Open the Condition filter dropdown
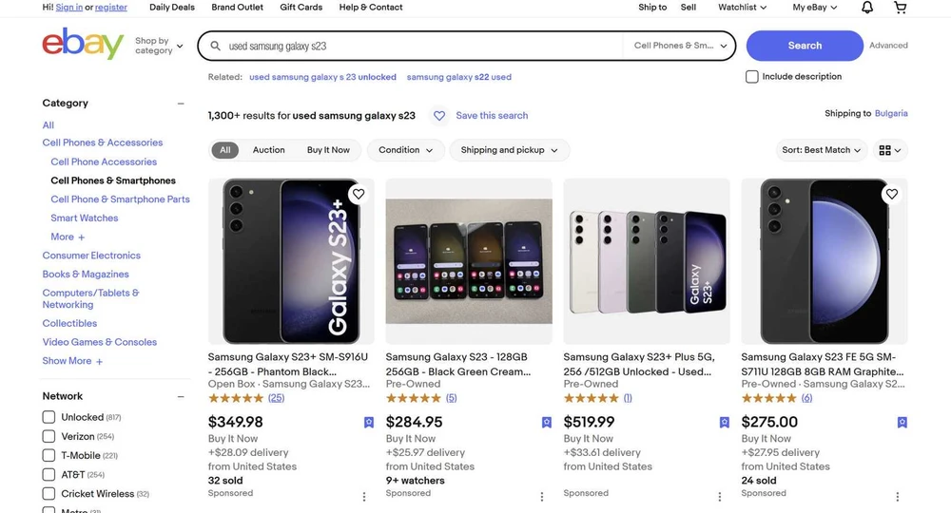 click(406, 150)
